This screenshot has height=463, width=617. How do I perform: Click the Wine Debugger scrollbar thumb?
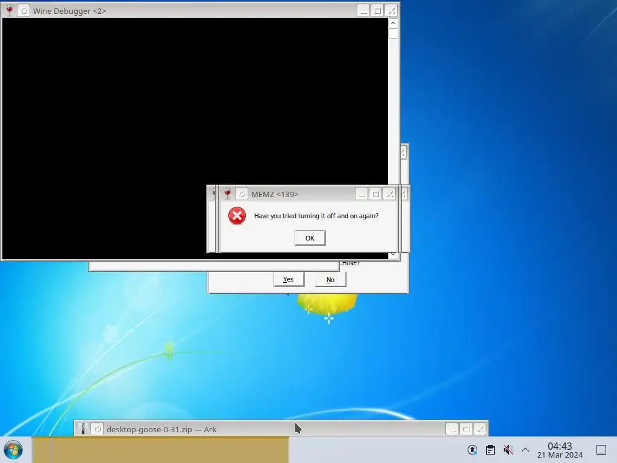coord(393,34)
